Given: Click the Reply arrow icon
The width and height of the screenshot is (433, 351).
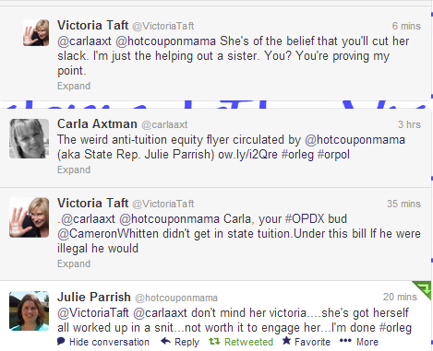Looking at the screenshot, I should 165,341.
